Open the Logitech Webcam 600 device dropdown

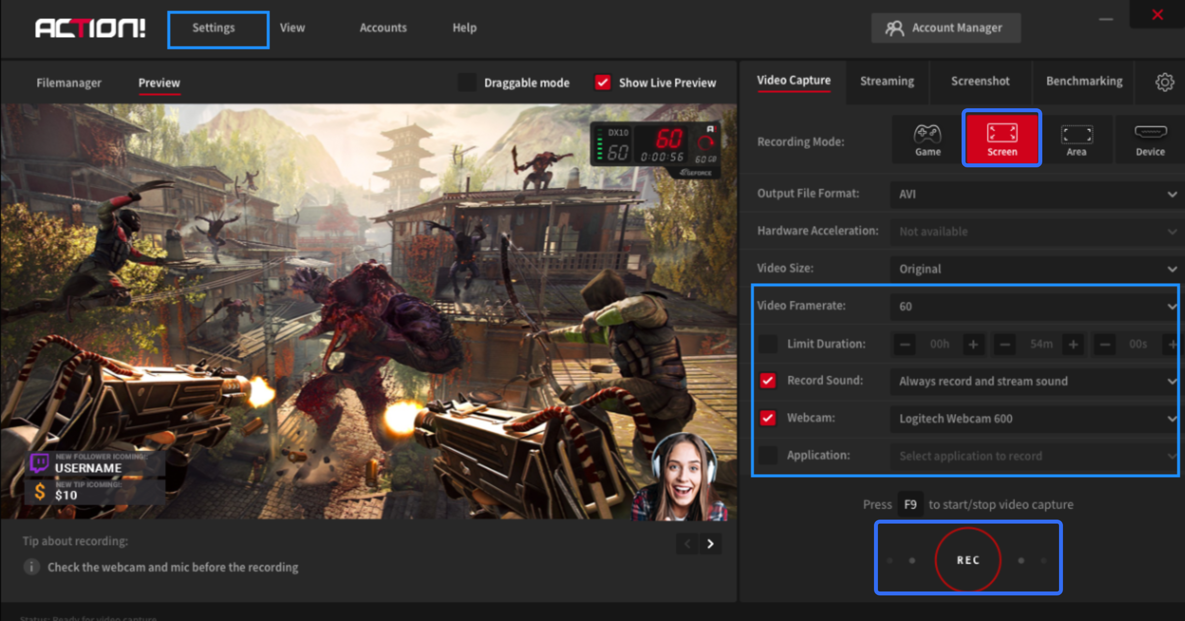coord(1033,419)
